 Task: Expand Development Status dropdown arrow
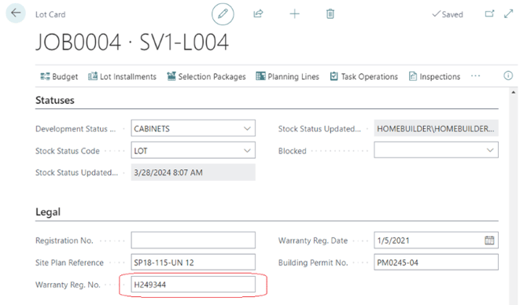pos(247,129)
